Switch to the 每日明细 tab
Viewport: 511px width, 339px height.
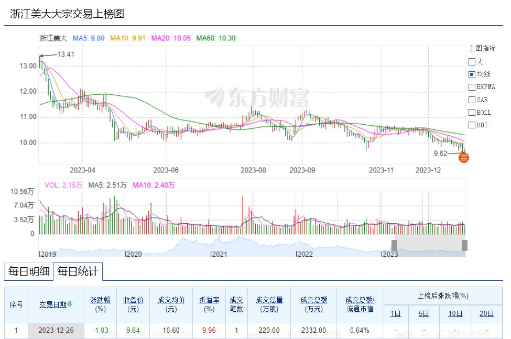pyautogui.click(x=28, y=271)
